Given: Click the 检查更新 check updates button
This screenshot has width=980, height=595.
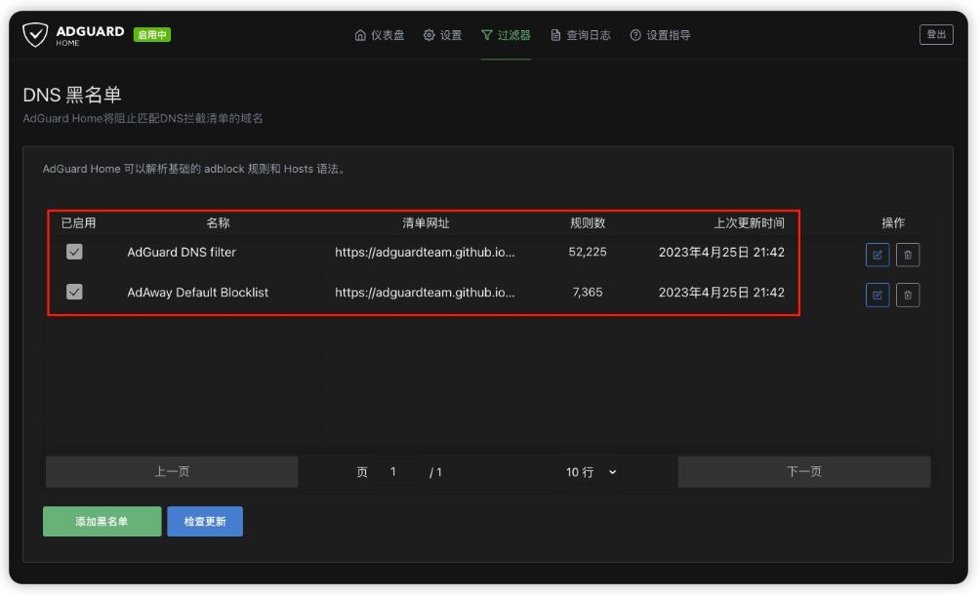Looking at the screenshot, I should [205, 521].
